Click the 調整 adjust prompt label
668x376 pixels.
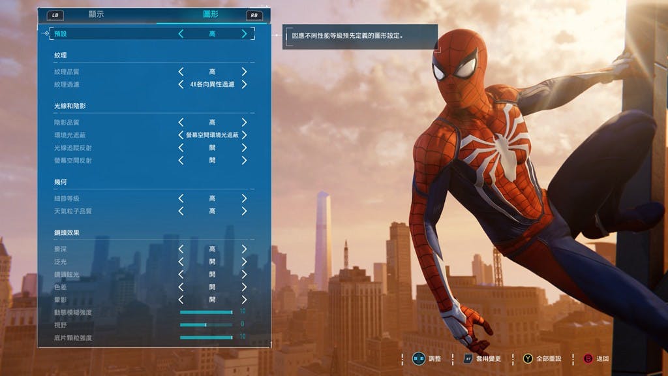434,359
